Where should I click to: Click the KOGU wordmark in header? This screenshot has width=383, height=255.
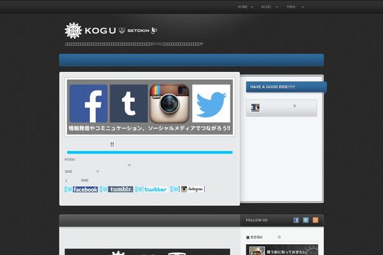[100, 31]
